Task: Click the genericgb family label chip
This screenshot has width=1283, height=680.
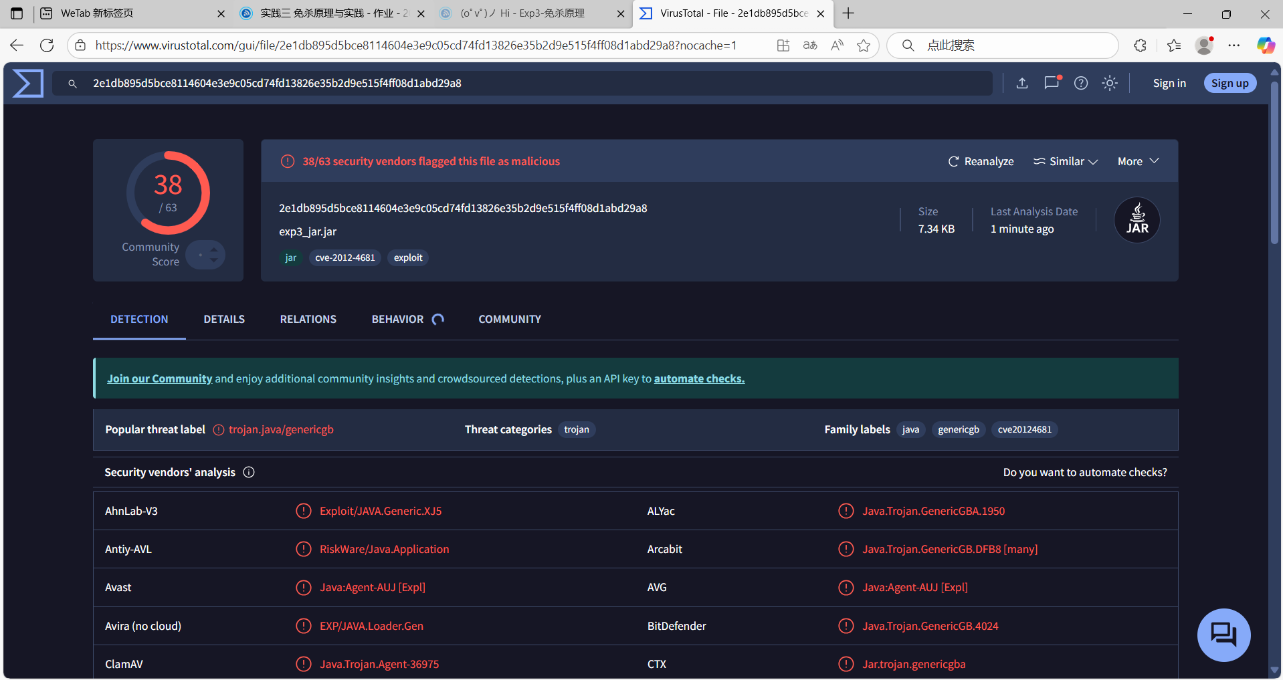Action: (959, 429)
